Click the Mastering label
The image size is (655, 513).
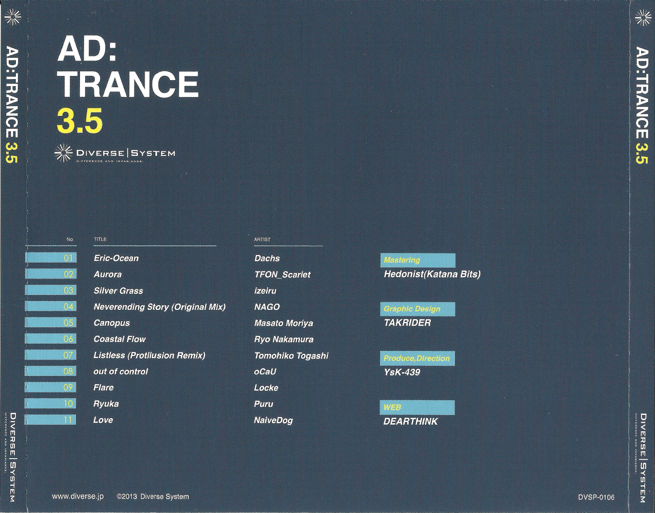[x=418, y=260]
